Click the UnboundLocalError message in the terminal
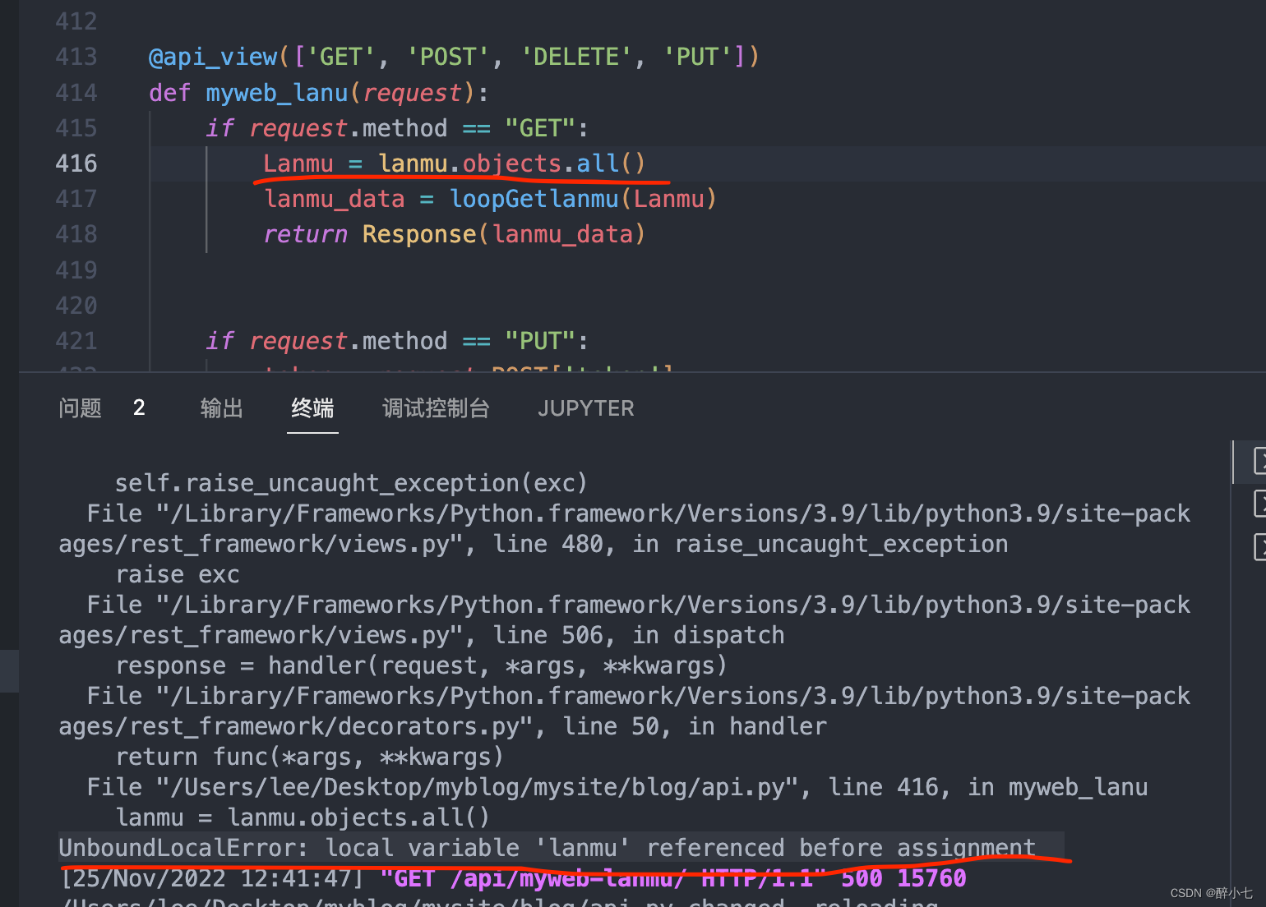The image size is (1266, 907). 548,848
